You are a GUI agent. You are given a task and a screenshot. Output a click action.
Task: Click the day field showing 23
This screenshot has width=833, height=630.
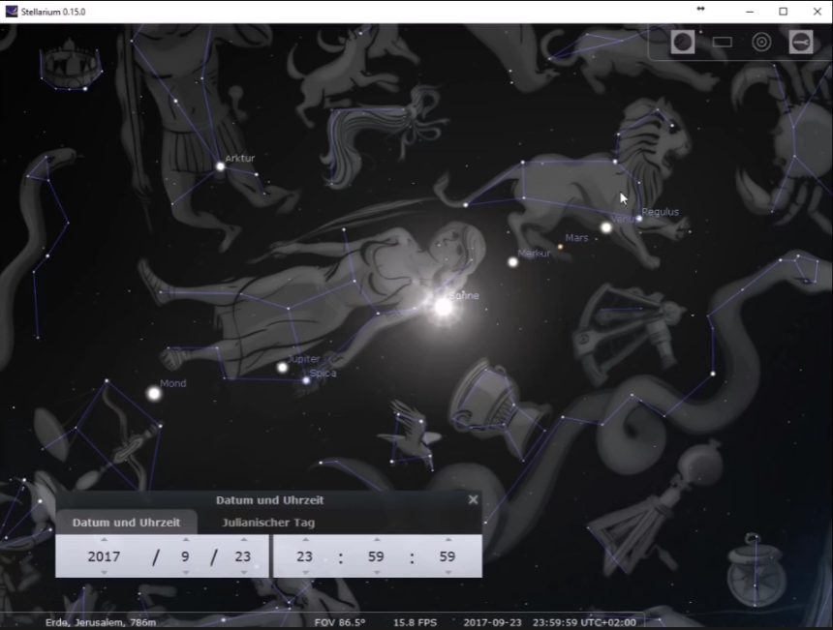(x=243, y=556)
